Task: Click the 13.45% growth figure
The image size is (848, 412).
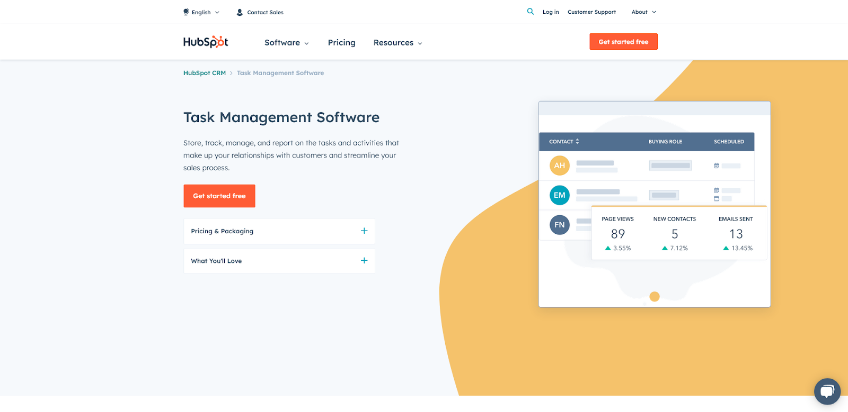Action: coord(742,248)
